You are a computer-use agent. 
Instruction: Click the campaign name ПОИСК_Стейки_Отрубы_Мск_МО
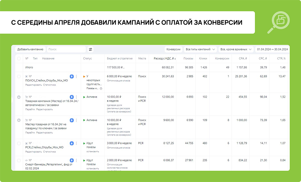click(46, 80)
